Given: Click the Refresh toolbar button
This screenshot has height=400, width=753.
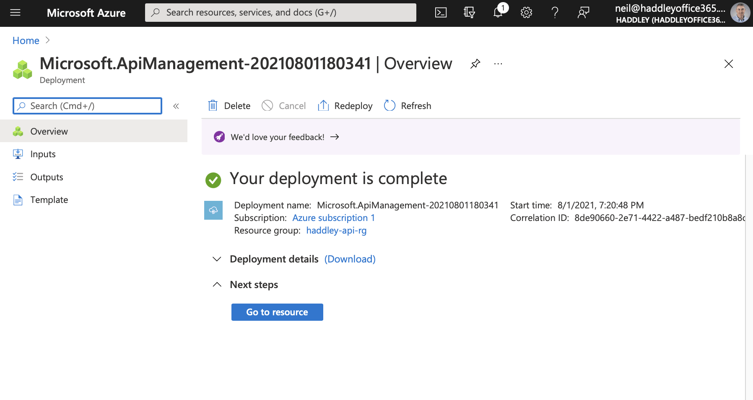Looking at the screenshot, I should (x=408, y=106).
